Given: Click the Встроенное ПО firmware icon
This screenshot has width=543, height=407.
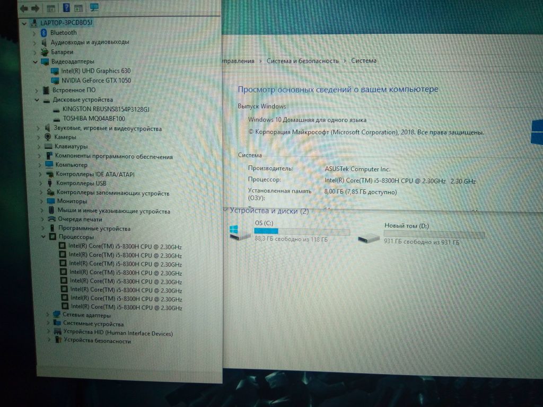Looking at the screenshot, I should pos(46,90).
